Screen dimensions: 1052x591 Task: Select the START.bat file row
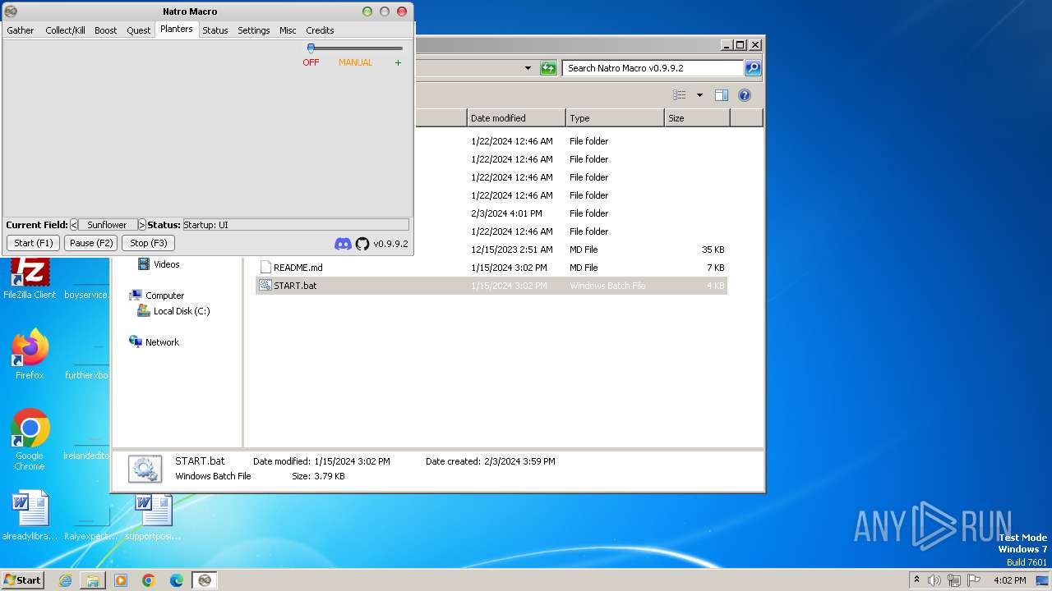click(x=491, y=286)
